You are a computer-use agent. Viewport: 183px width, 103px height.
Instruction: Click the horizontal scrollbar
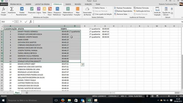(145, 93)
